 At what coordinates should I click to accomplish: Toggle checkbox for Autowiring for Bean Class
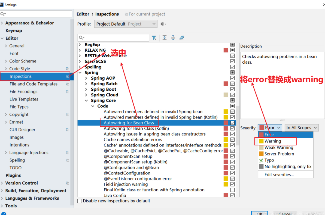tap(232, 123)
